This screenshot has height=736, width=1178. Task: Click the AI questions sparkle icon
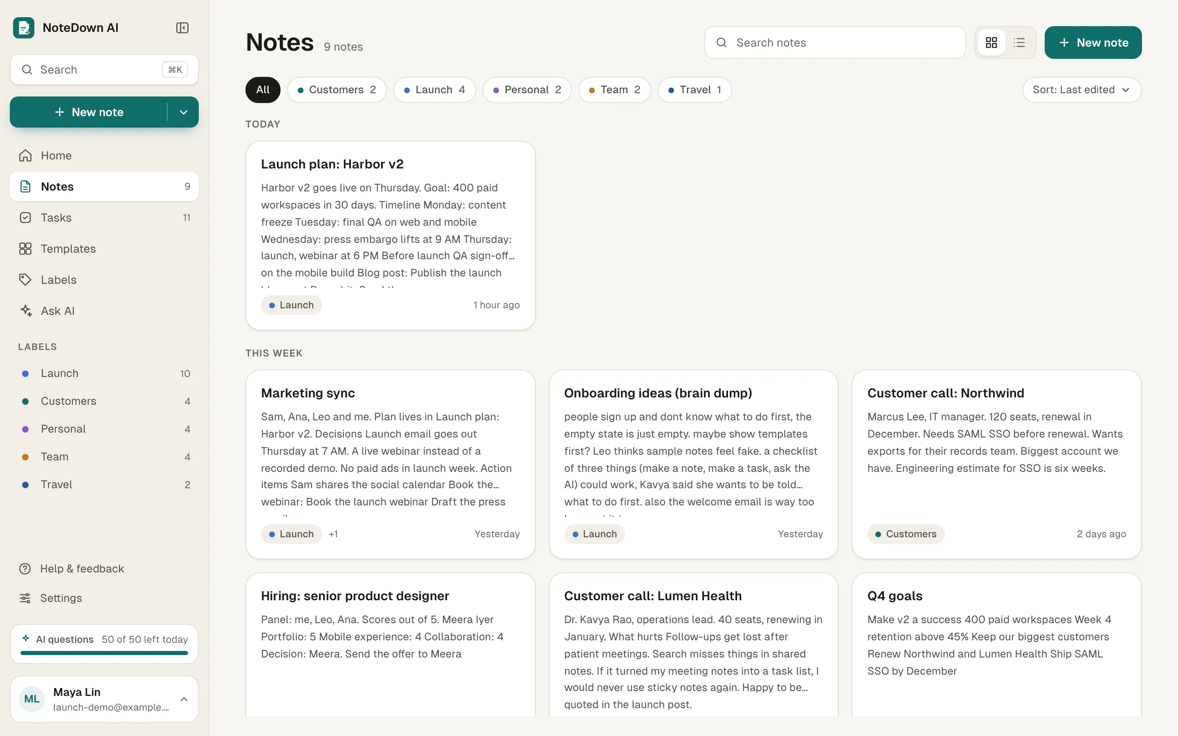(x=26, y=639)
